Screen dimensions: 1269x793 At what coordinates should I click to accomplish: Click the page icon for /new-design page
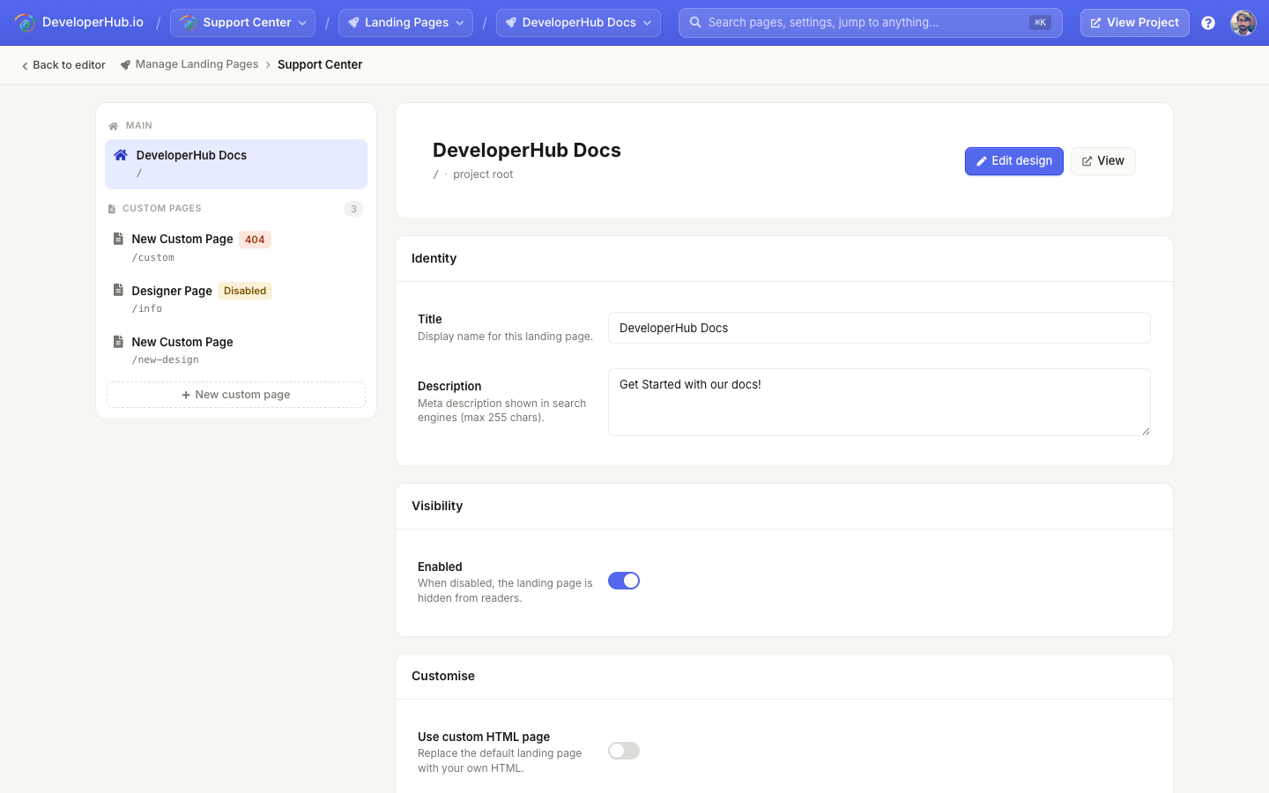coord(118,341)
